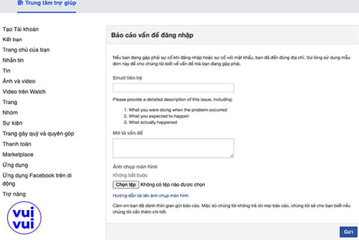Open Trang gây quỹ và quyên góp
359x240 pixels.
pyautogui.click(x=38, y=134)
